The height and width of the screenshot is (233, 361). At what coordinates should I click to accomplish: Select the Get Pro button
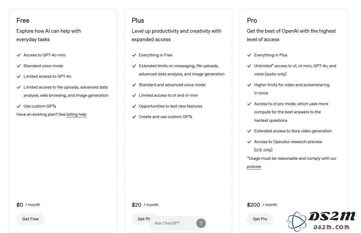coord(260,219)
